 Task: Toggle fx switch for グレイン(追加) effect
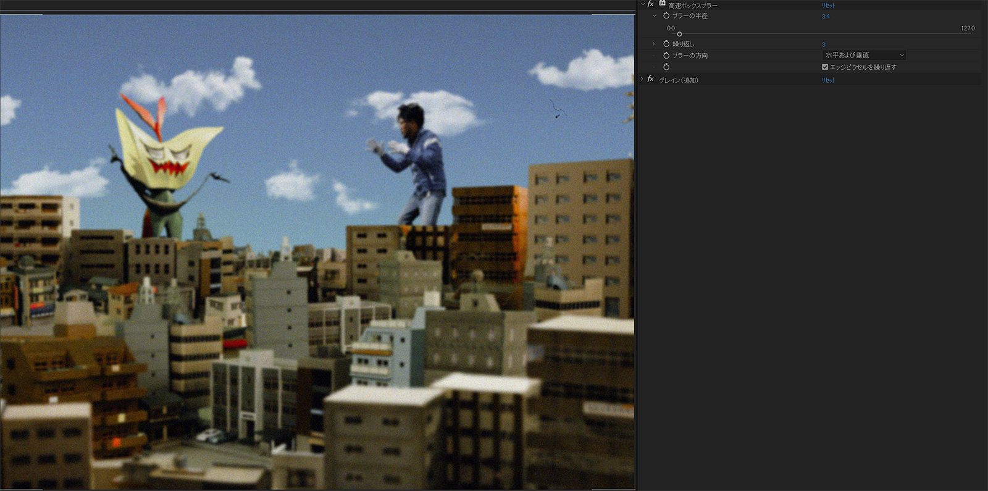point(650,80)
